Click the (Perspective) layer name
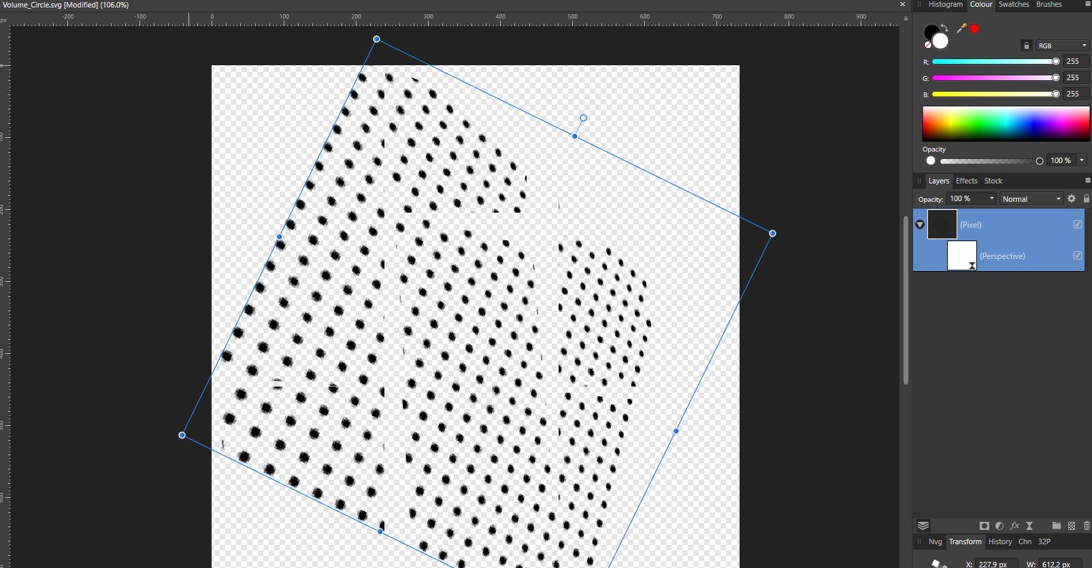1092x568 pixels. (x=1002, y=256)
